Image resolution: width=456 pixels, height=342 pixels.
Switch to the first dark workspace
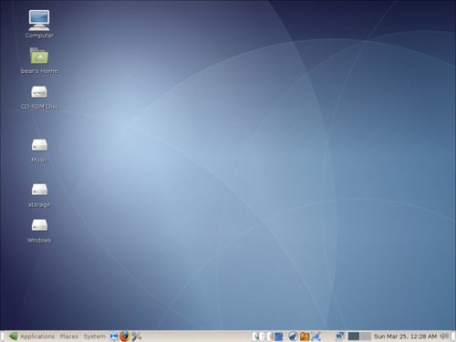pos(354,337)
